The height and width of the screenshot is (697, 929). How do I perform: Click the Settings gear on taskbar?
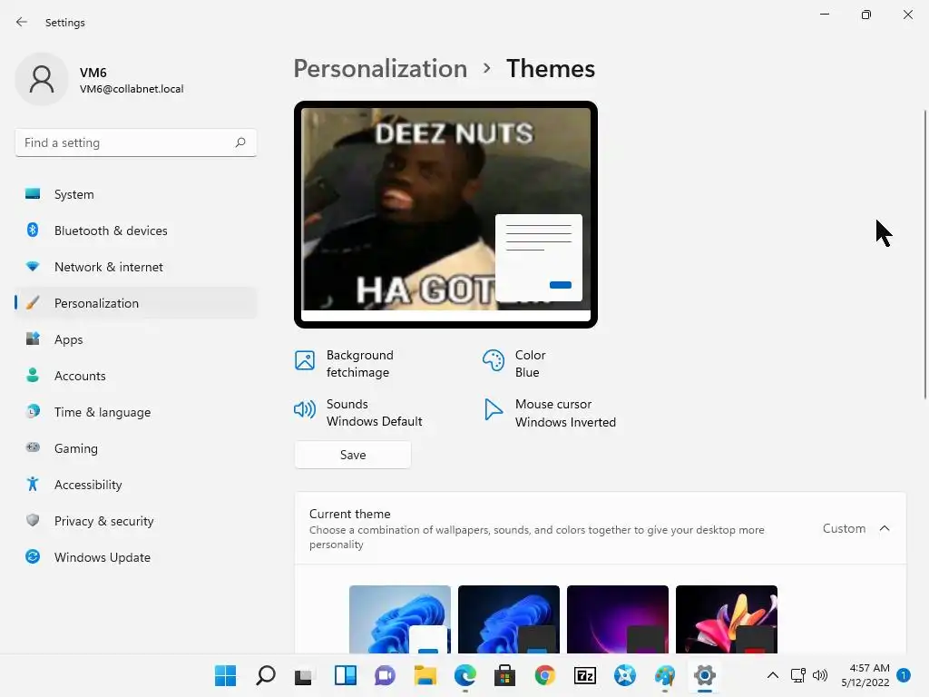click(704, 675)
